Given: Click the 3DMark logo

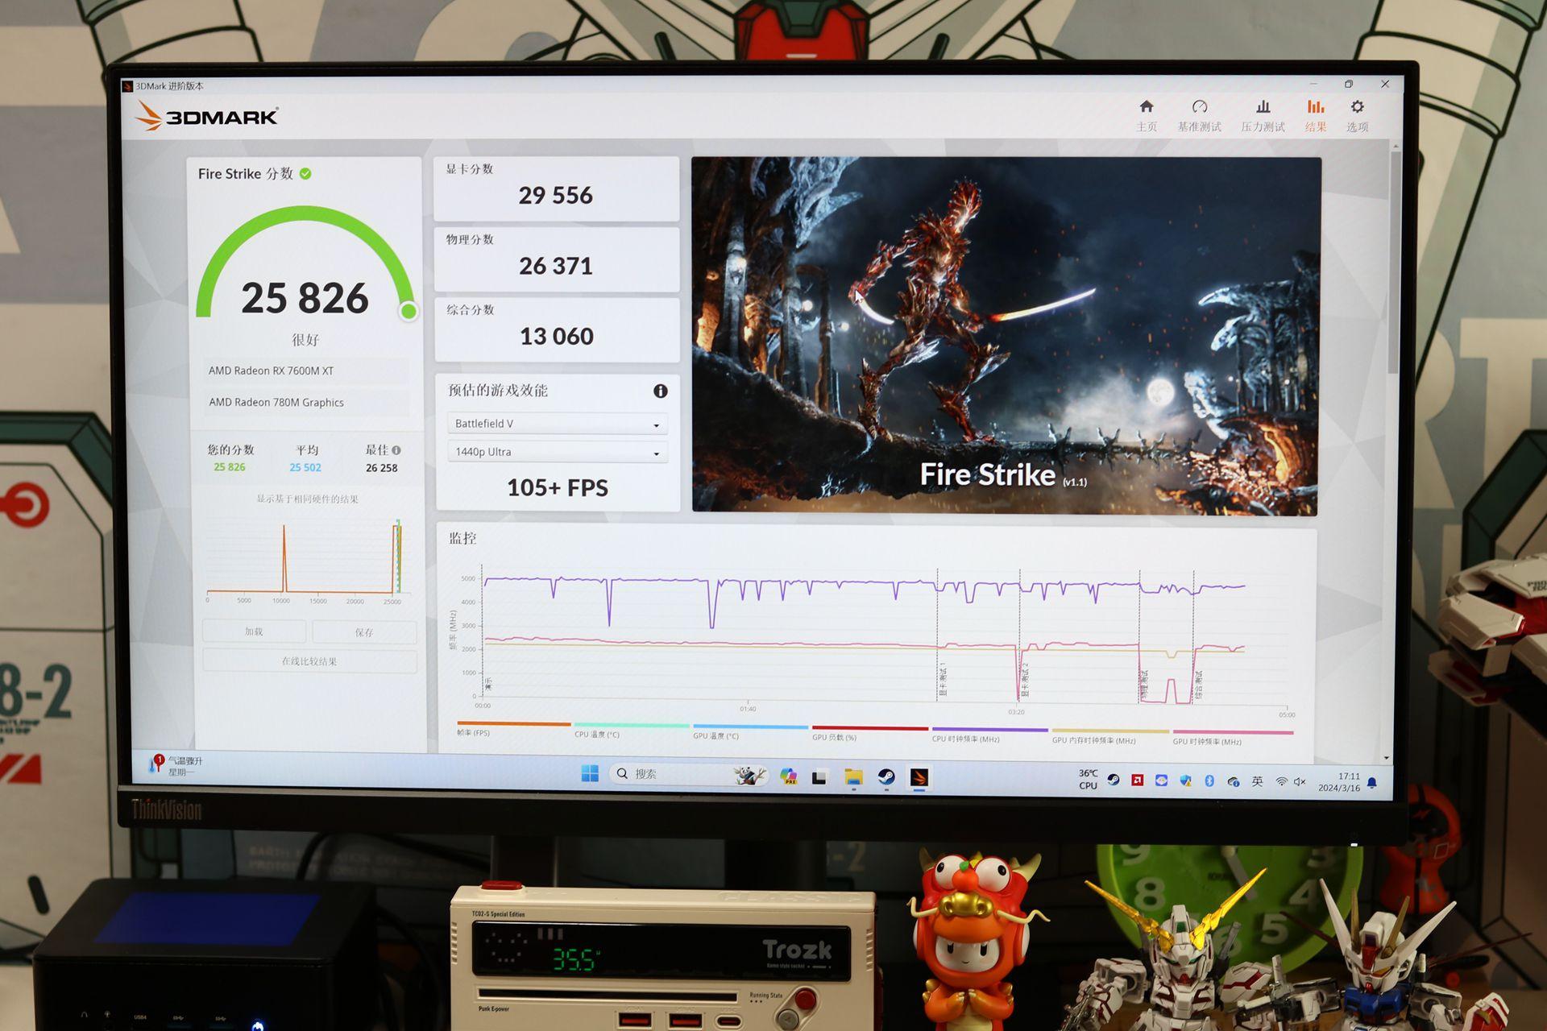Looking at the screenshot, I should tap(207, 116).
